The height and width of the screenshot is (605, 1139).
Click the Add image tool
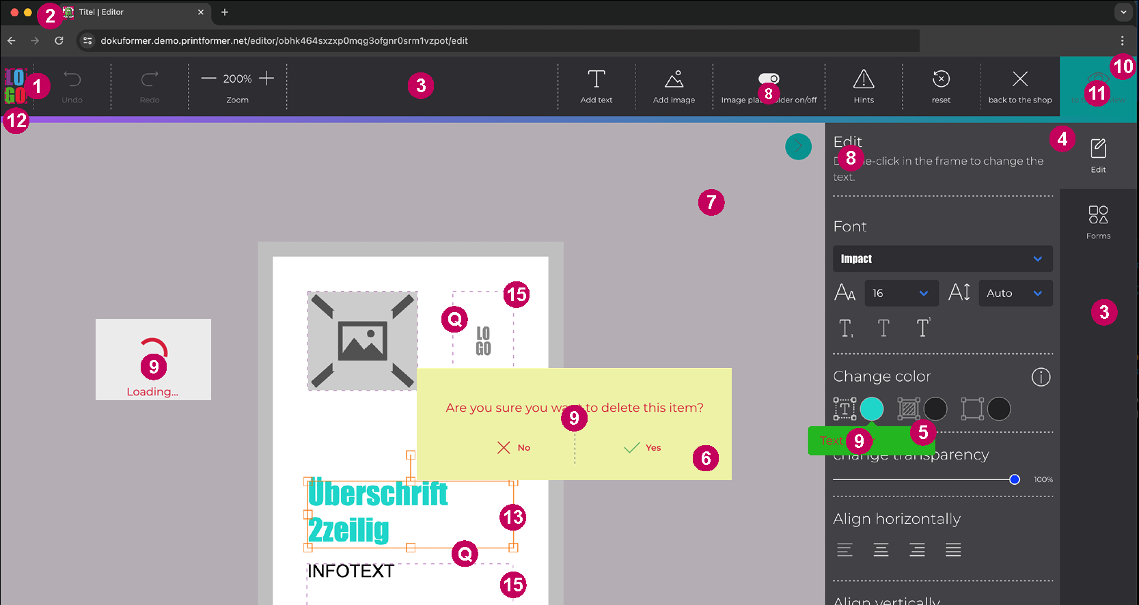(674, 79)
